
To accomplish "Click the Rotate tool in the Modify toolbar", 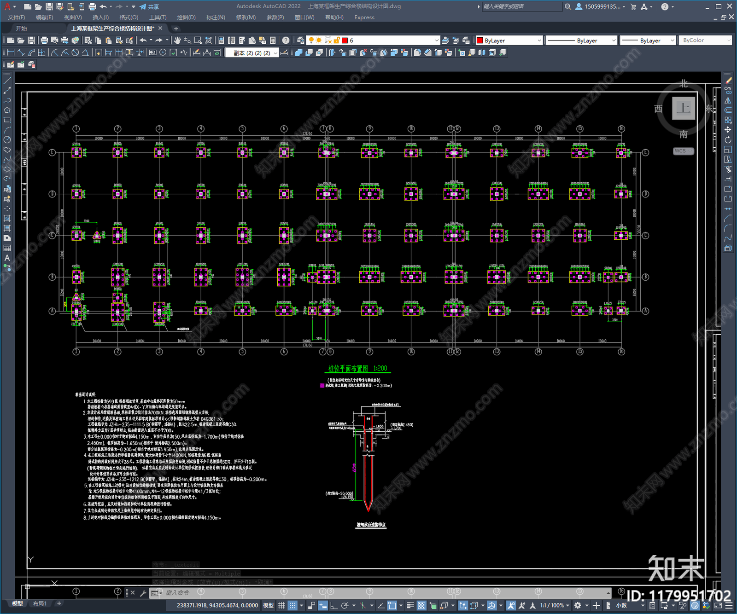I will click(728, 140).
